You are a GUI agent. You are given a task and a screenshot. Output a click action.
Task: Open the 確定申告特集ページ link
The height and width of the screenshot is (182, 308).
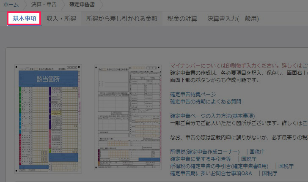click(193, 94)
